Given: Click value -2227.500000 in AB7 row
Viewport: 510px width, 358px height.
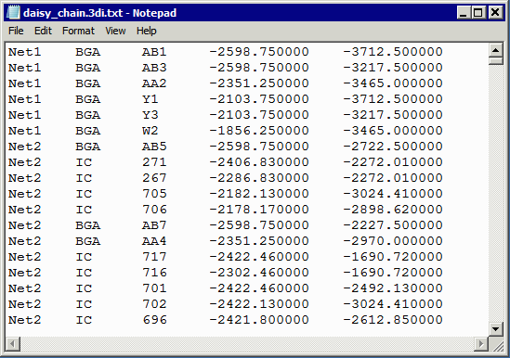Looking at the screenshot, I should tap(393, 225).
